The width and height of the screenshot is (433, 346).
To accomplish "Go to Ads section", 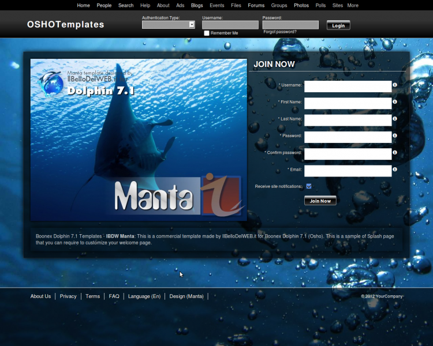I will pos(180,5).
